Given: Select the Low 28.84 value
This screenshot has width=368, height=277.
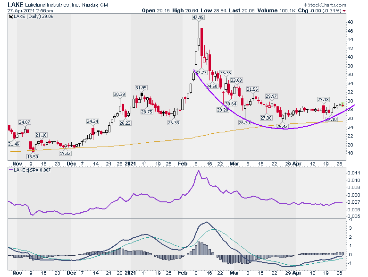Looking at the screenshot, I should click(214, 10).
